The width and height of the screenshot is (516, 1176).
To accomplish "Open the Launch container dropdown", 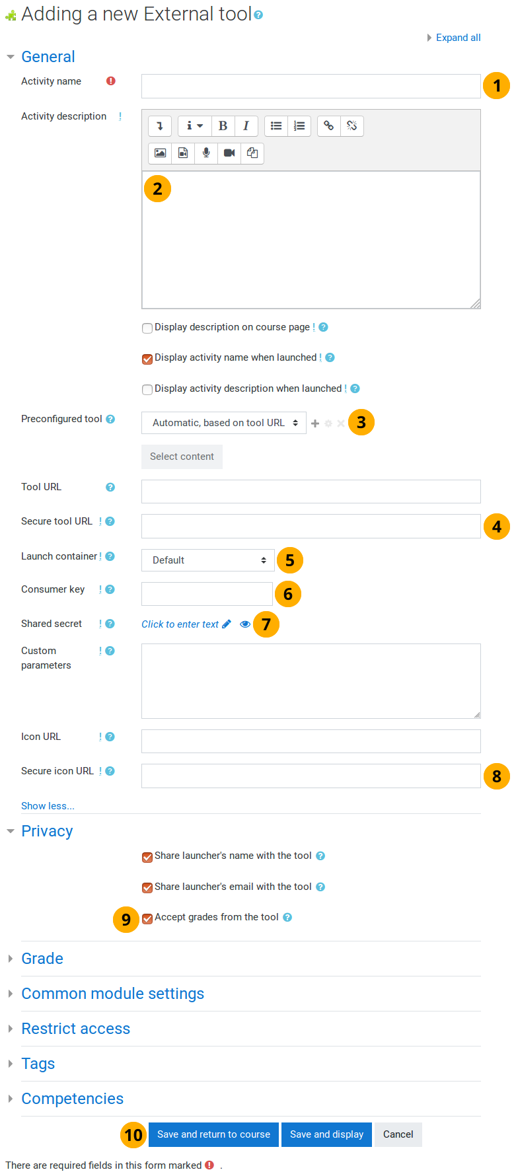I will point(209,560).
